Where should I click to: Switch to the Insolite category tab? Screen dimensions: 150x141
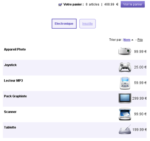87,24
